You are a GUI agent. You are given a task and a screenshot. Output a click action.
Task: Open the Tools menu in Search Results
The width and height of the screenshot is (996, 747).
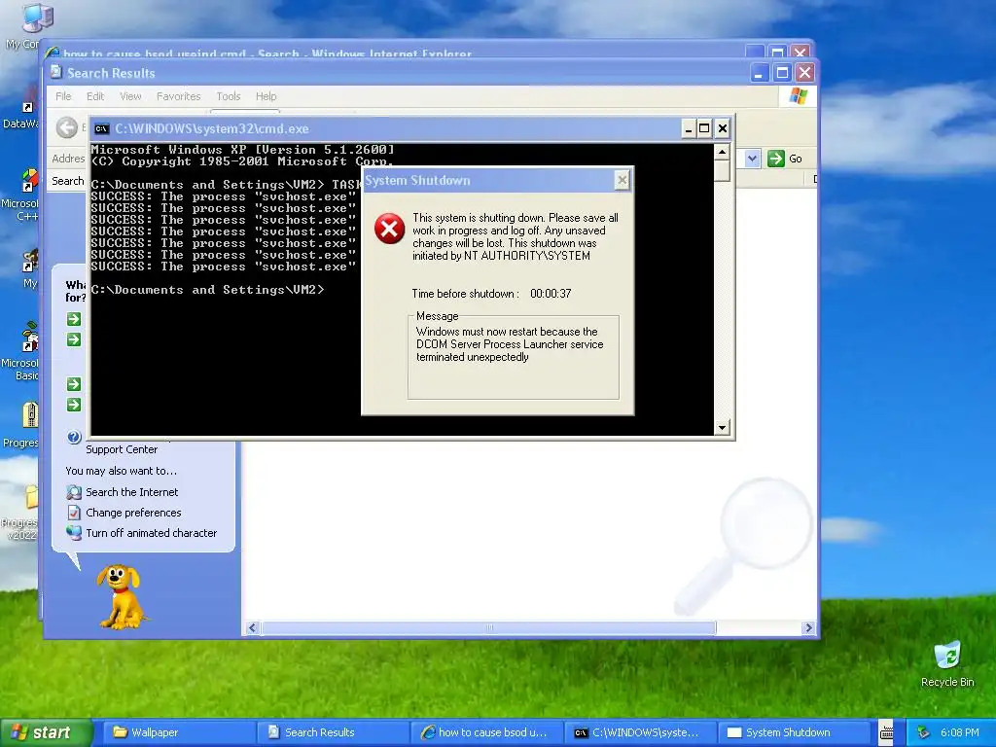coord(228,96)
